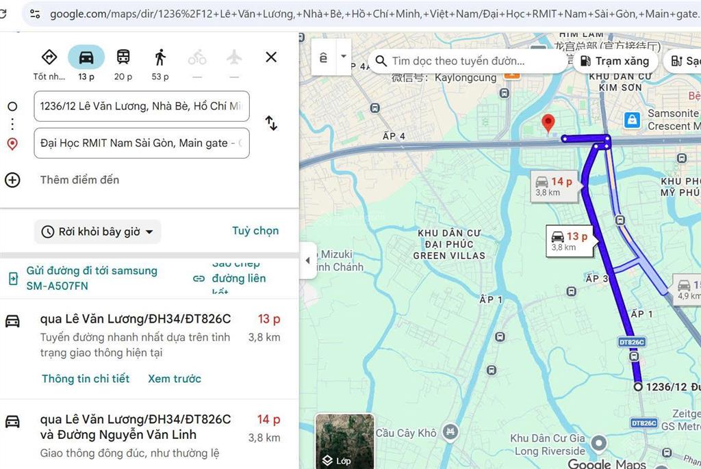The width and height of the screenshot is (701, 469).
Task: Switch to walking mode 53 p
Action: [160, 57]
